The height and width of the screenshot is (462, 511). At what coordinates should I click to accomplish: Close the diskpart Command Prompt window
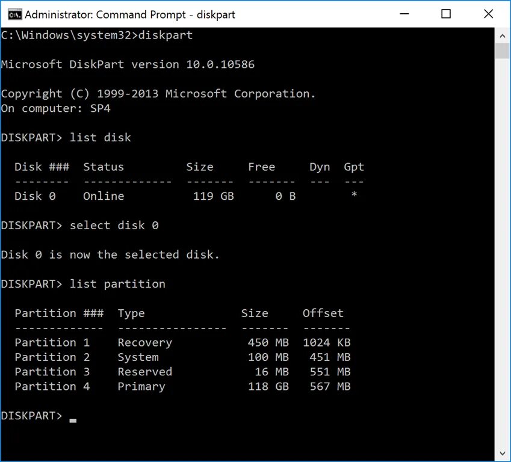[488, 14]
